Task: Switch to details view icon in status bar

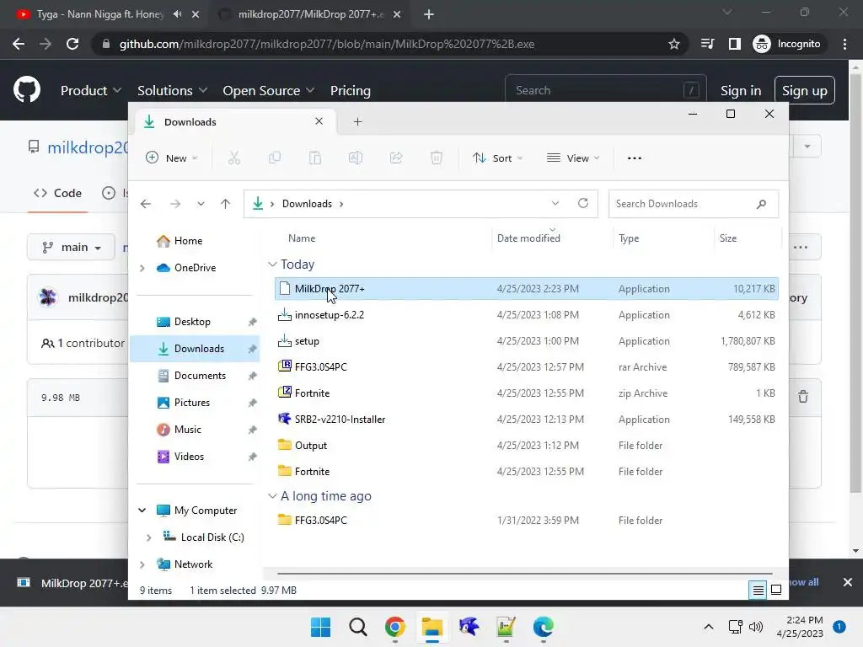Action: 758,591
